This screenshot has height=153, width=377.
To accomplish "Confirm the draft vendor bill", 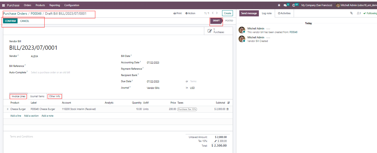I will [x=10, y=21].
